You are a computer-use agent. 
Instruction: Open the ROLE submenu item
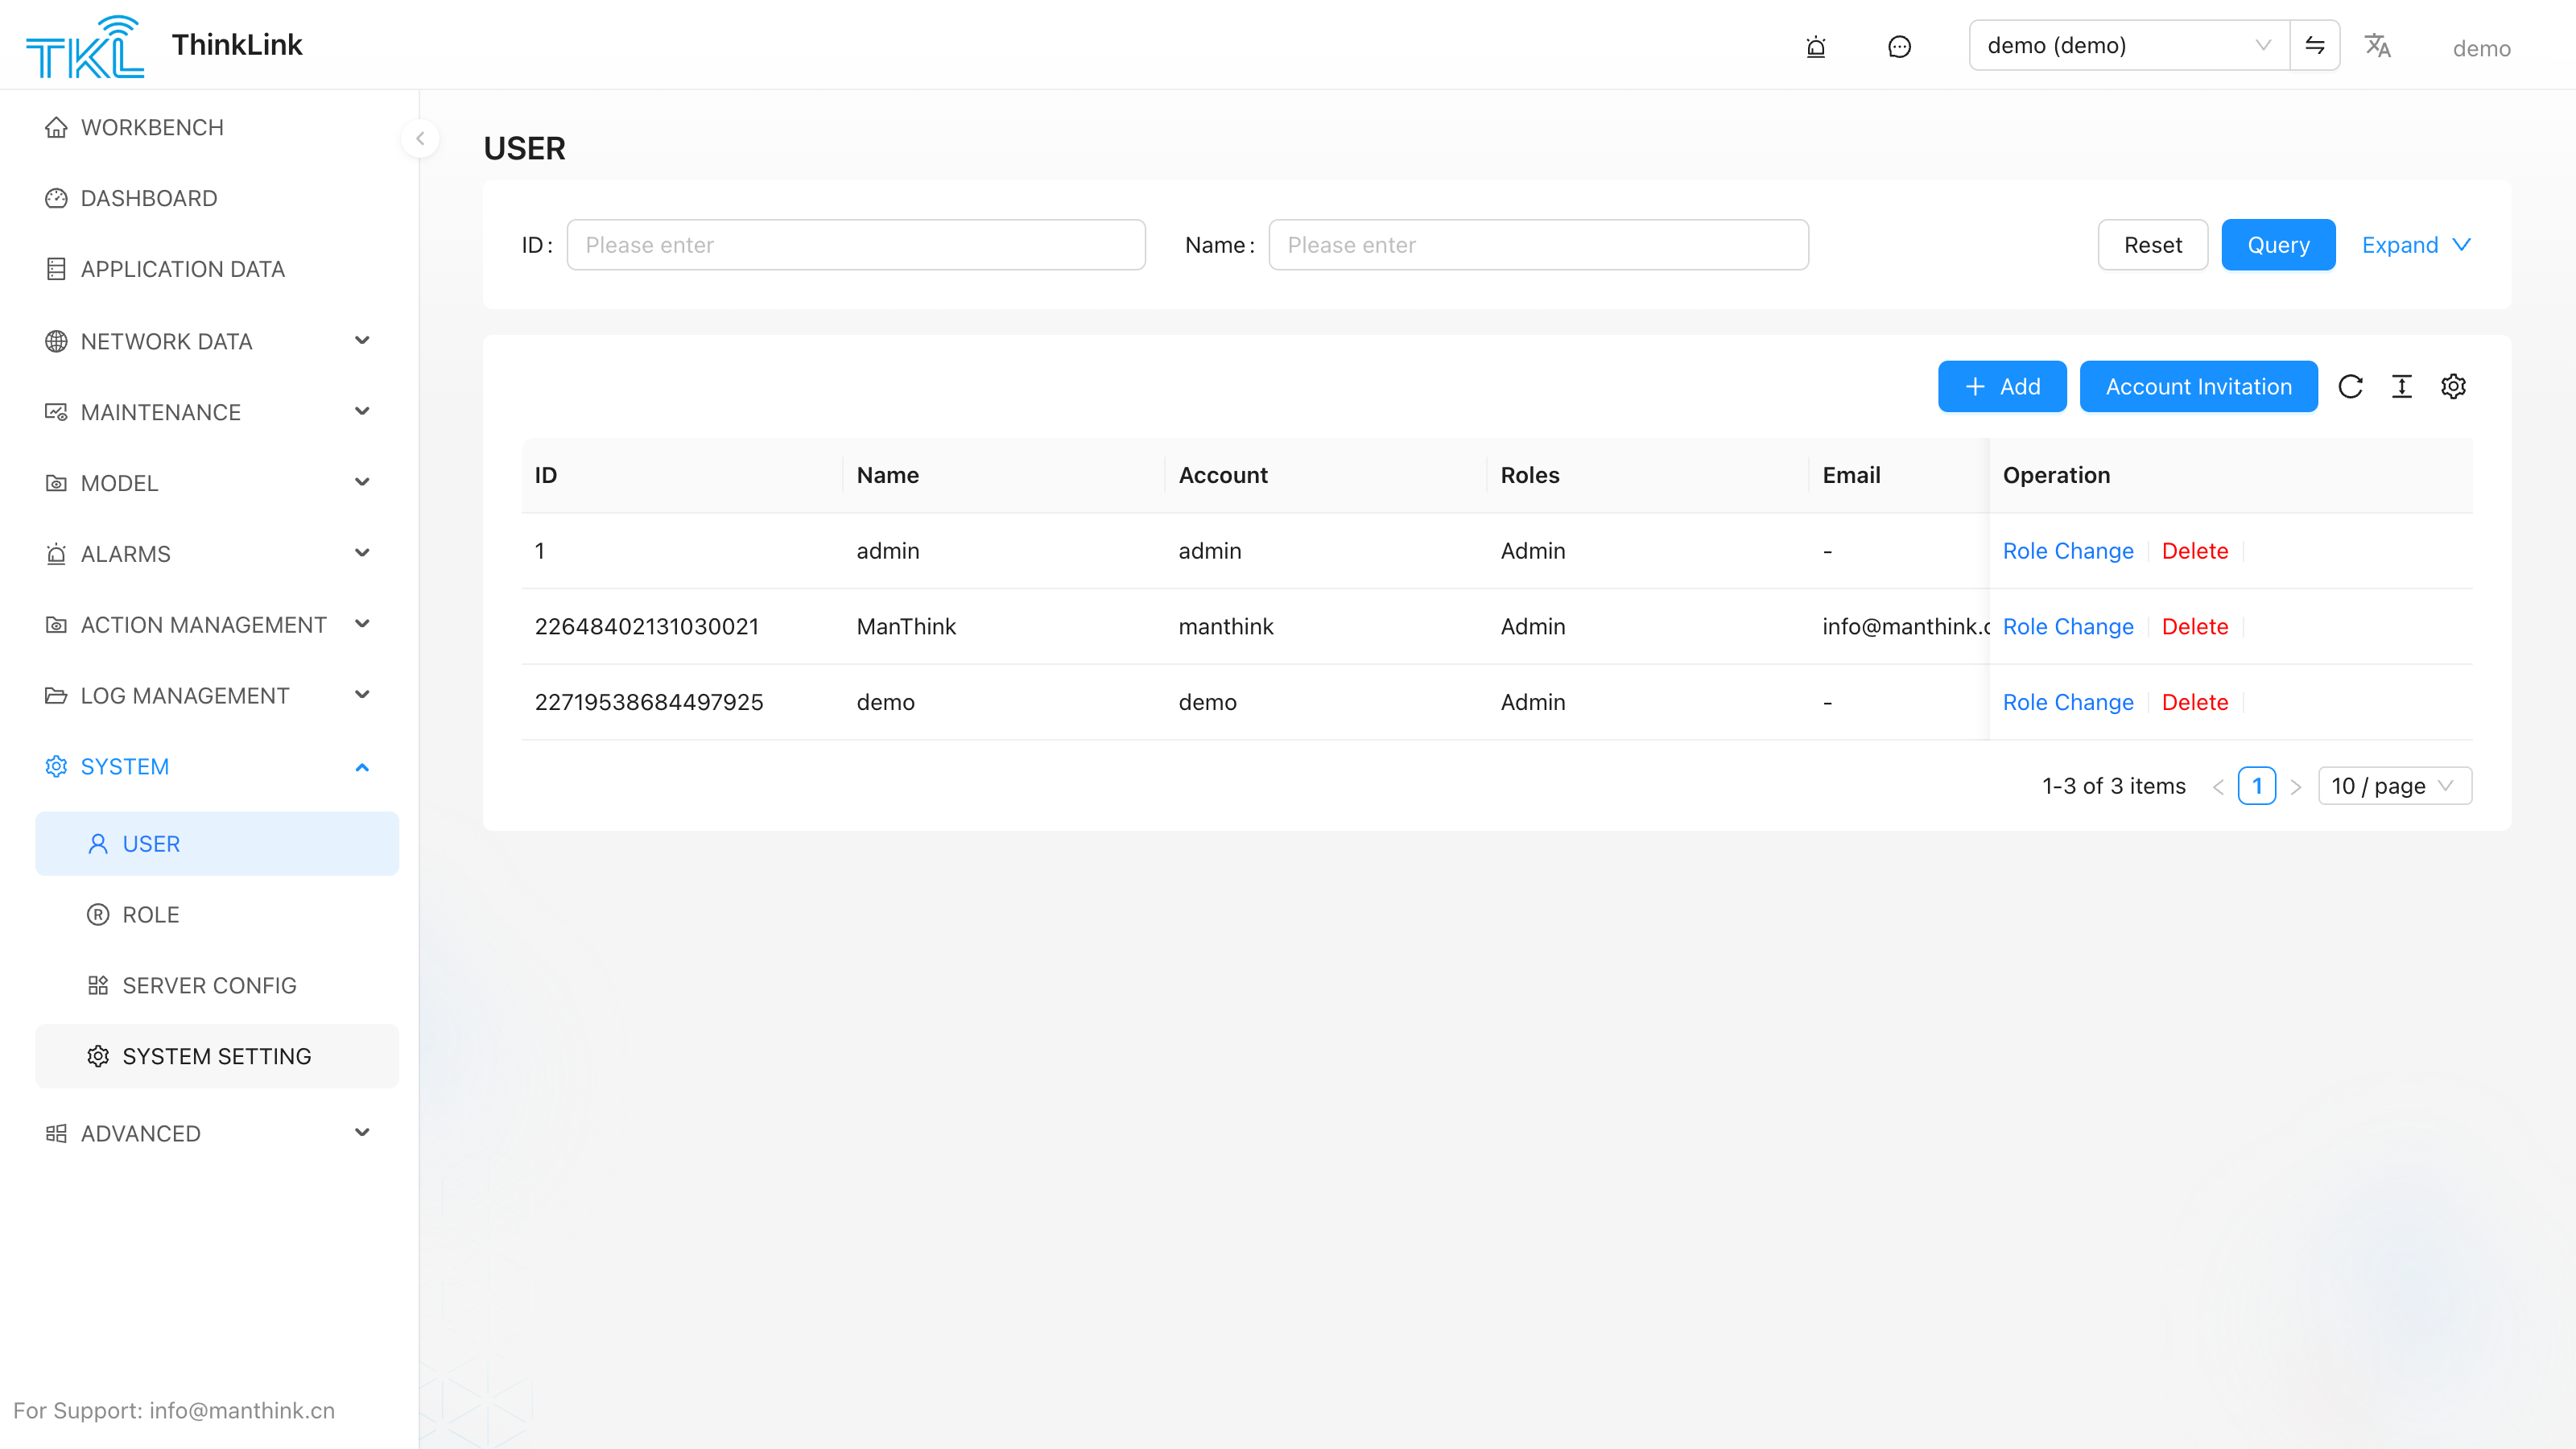[217, 914]
